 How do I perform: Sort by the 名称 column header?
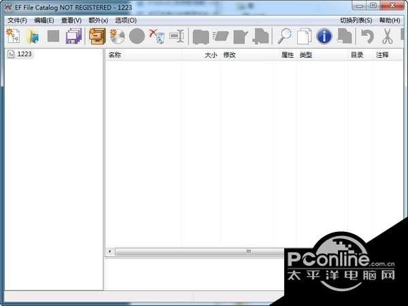tap(143, 55)
